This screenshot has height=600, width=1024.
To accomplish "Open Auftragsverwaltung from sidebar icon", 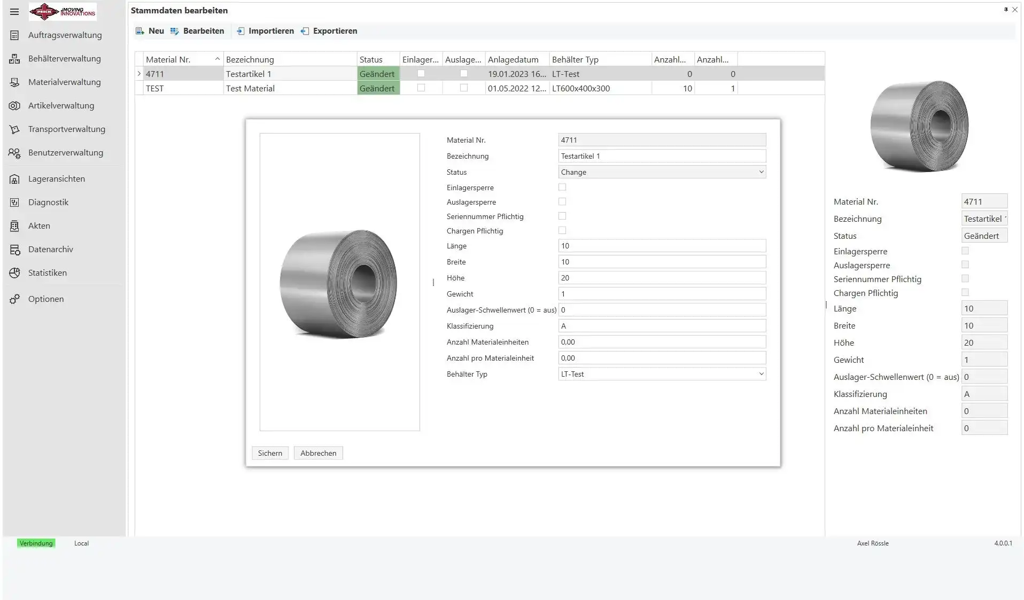I will [14, 35].
